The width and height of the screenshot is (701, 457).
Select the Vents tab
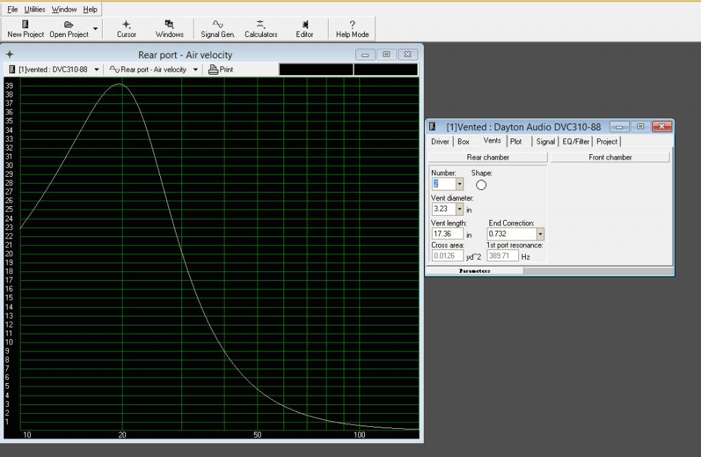[492, 140]
